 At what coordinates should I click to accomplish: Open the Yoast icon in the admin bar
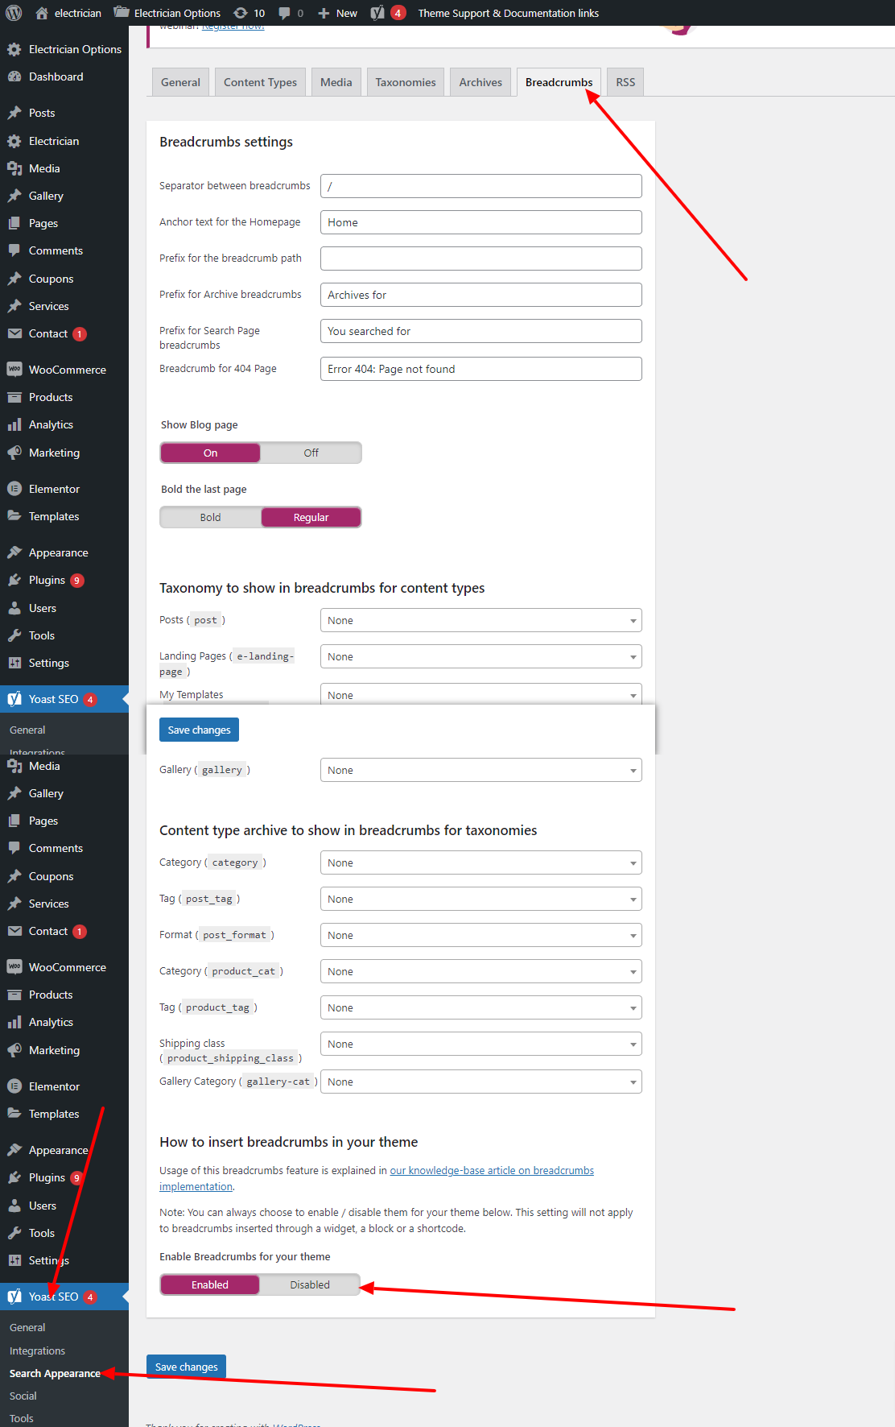[x=377, y=13]
